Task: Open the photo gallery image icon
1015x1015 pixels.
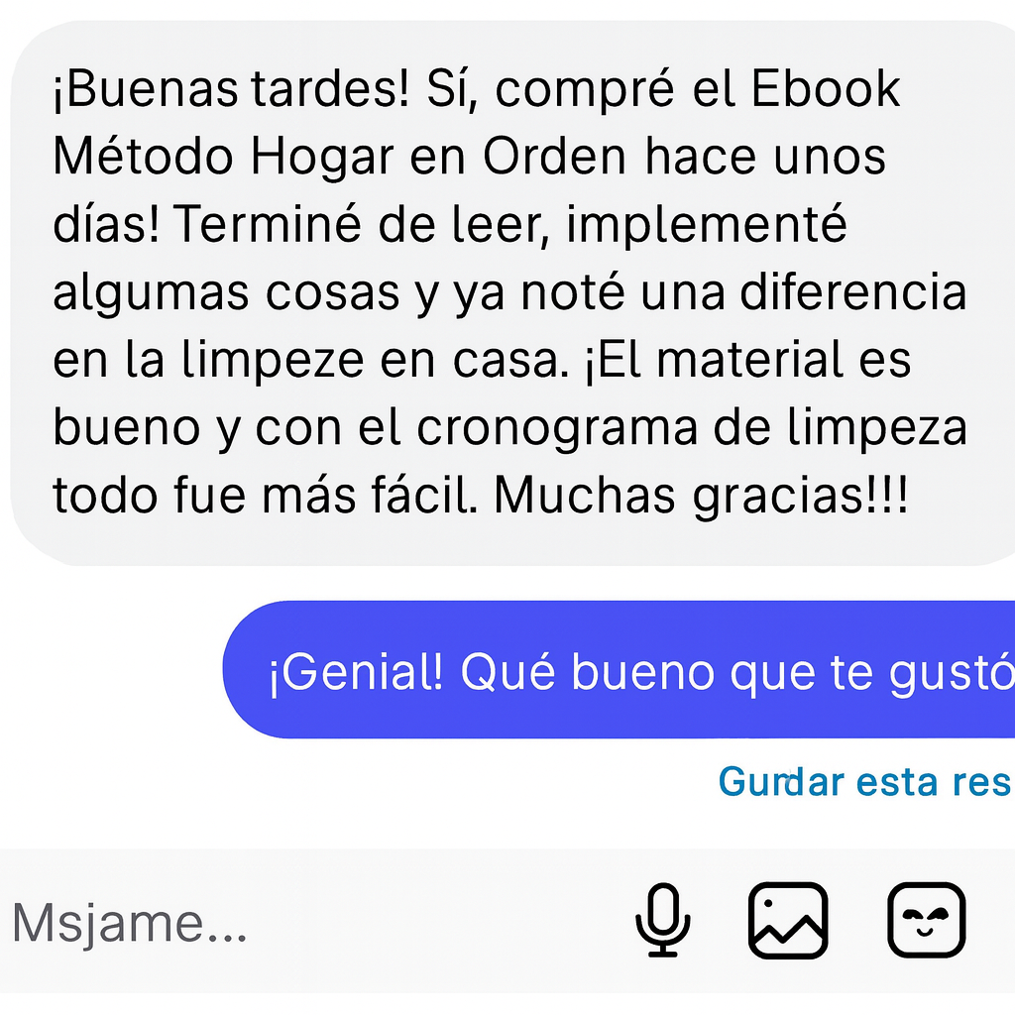Action: [788, 920]
